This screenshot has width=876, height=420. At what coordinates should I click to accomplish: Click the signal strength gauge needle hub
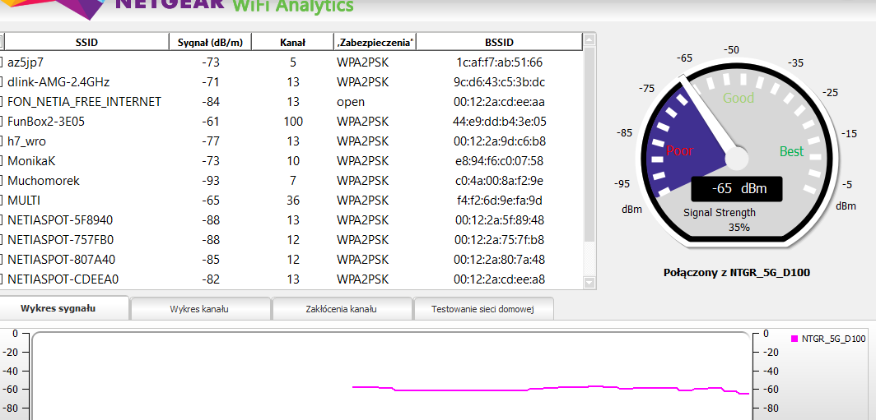point(735,156)
